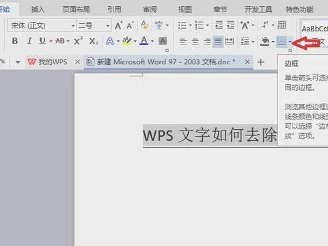Toggle italic formatting
The height and width of the screenshot is (246, 328).
coord(29,41)
